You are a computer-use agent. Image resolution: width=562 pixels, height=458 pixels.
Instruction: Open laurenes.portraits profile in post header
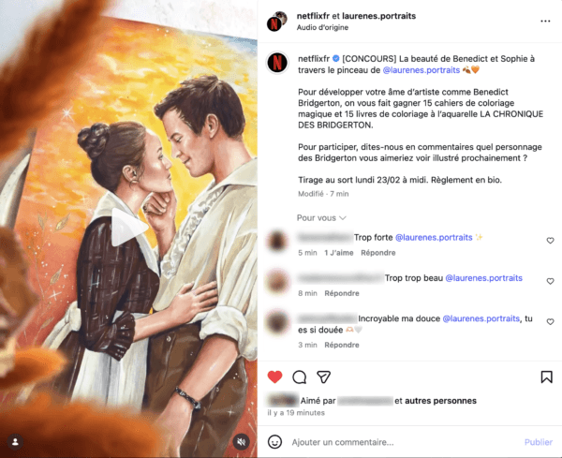coord(378,16)
